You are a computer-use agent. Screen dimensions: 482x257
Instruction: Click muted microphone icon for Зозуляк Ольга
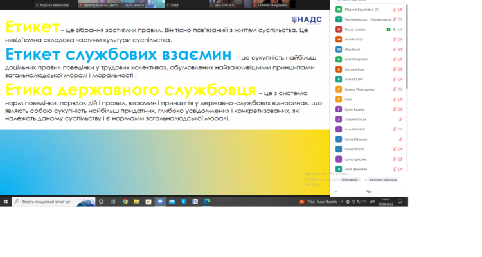coord(400,120)
